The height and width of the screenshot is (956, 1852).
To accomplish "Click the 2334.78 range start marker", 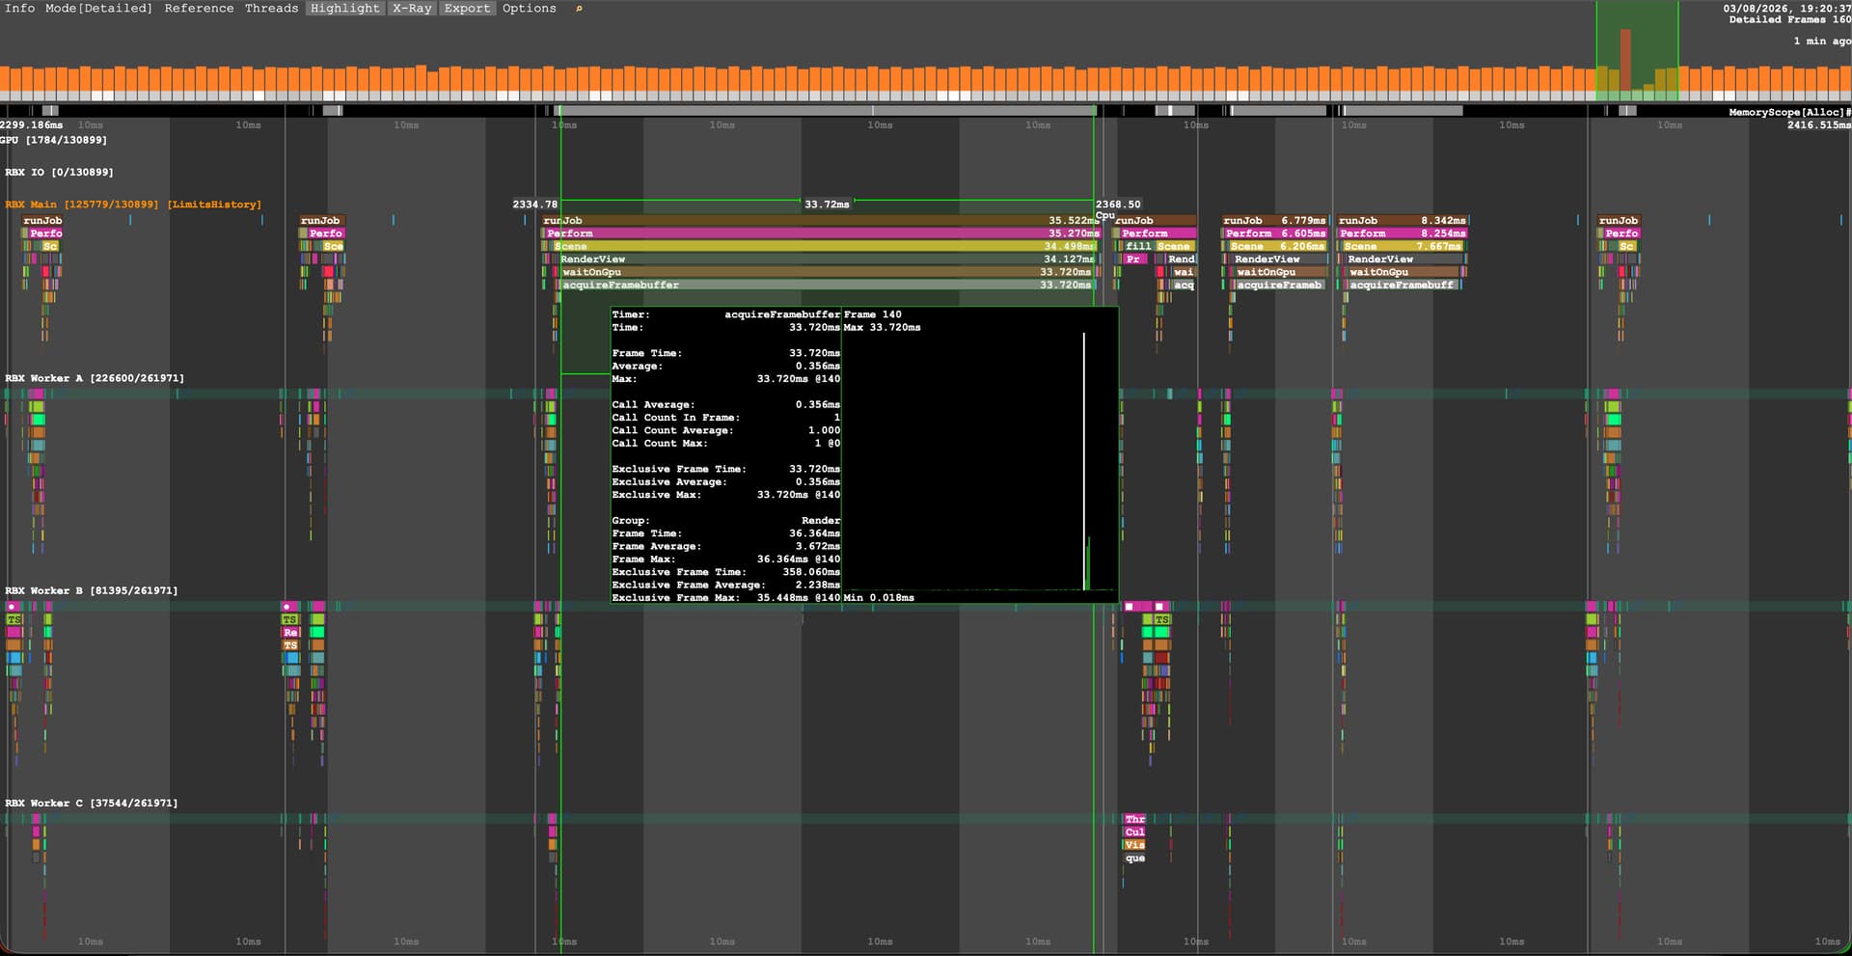I will pos(534,205).
